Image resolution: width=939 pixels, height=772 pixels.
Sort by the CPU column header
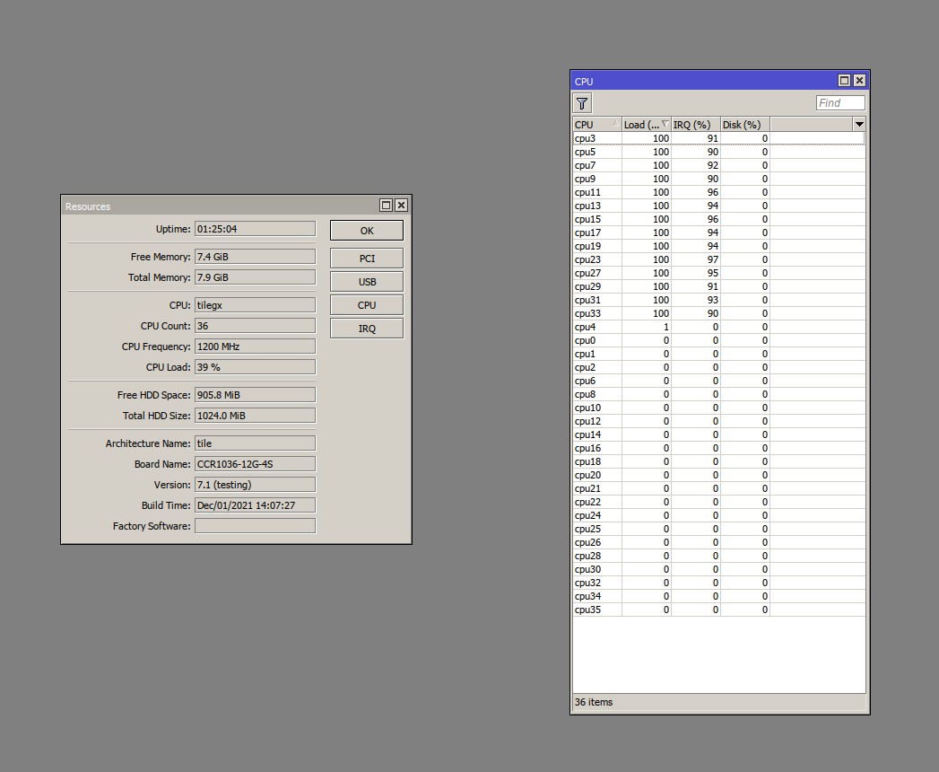pos(597,124)
